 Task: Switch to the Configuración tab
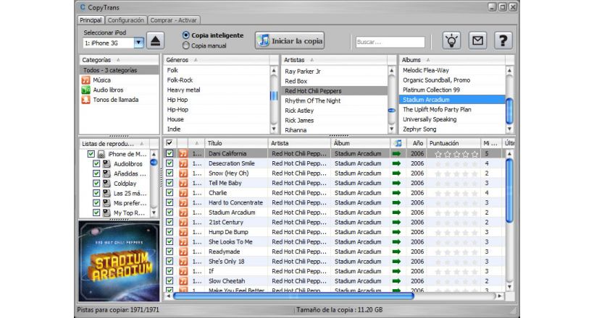[126, 20]
